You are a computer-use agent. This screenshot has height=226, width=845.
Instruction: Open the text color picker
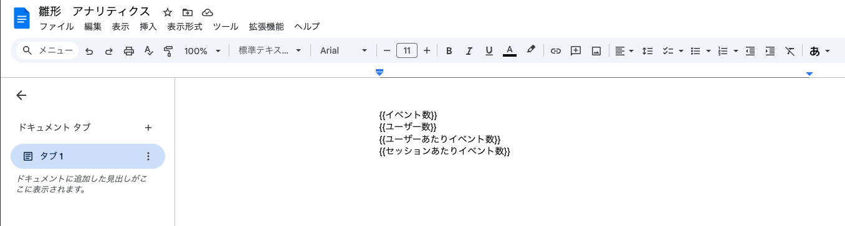pyautogui.click(x=509, y=50)
